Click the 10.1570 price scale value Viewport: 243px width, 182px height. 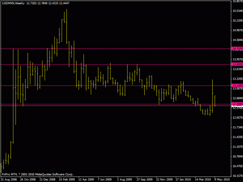click(238, 176)
